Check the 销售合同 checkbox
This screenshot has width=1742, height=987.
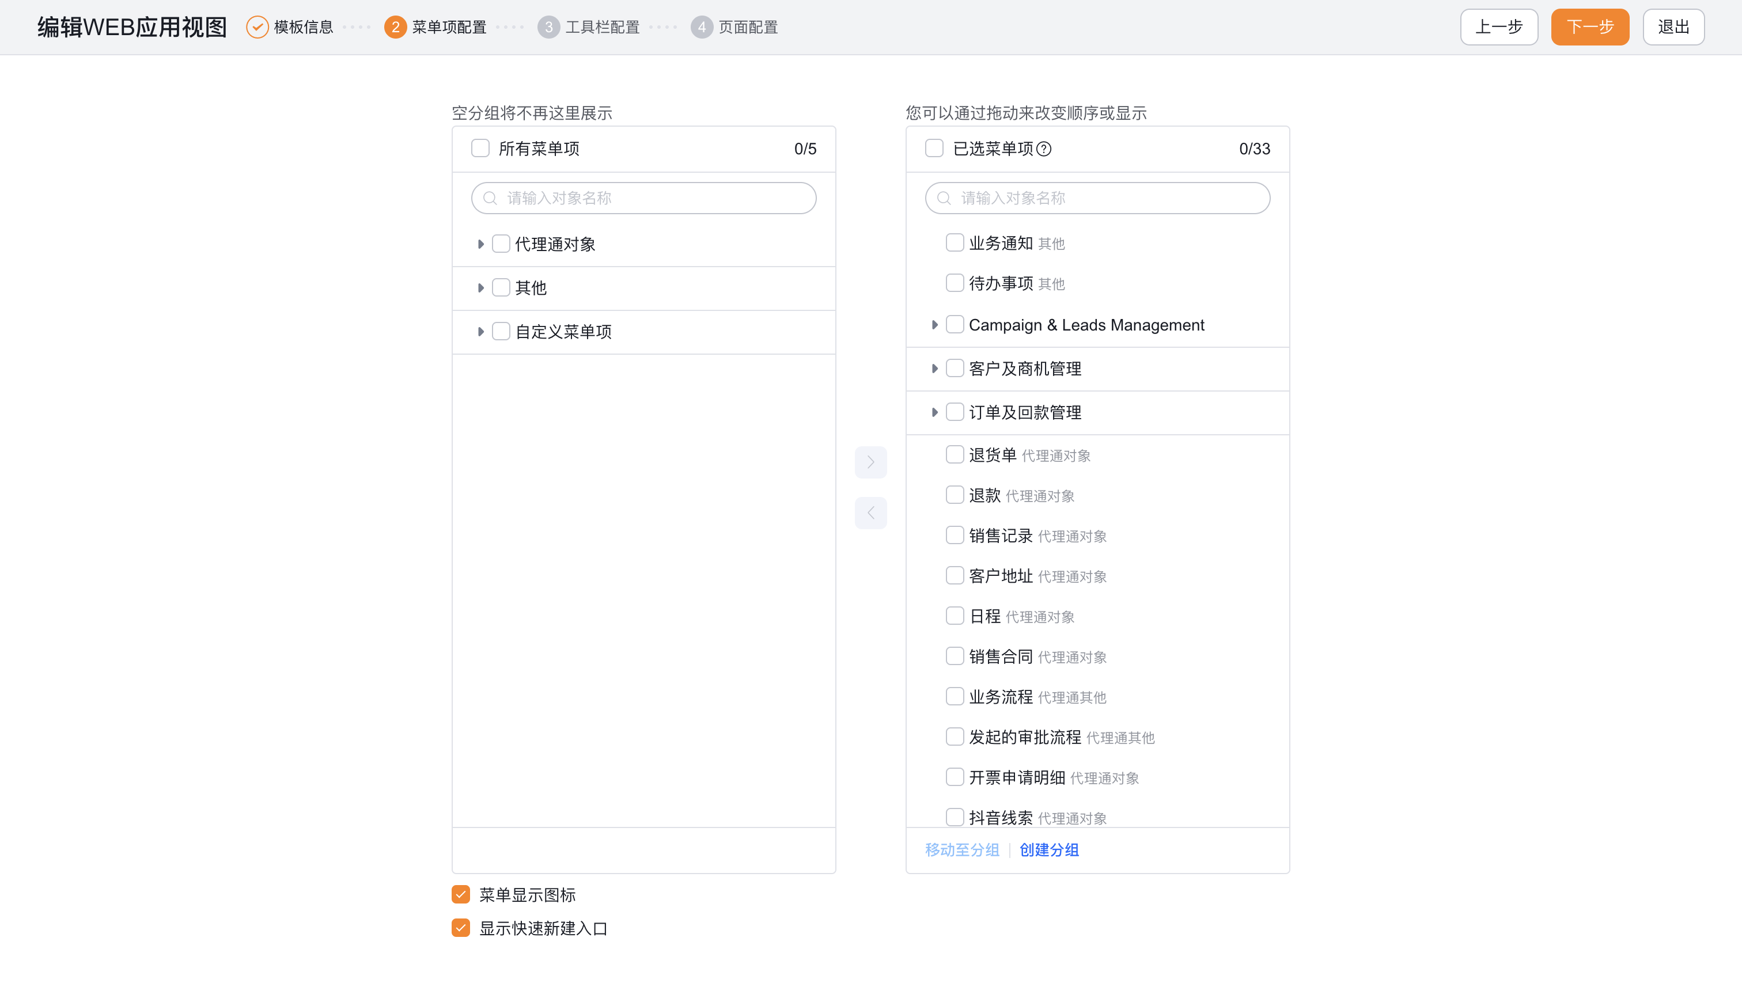(x=955, y=656)
